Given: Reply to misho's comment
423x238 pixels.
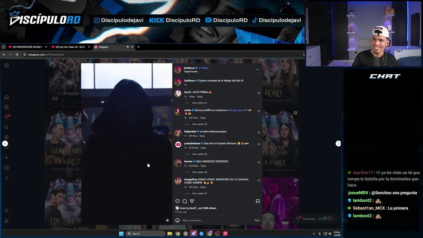Looking at the screenshot, I should click(x=203, y=118).
